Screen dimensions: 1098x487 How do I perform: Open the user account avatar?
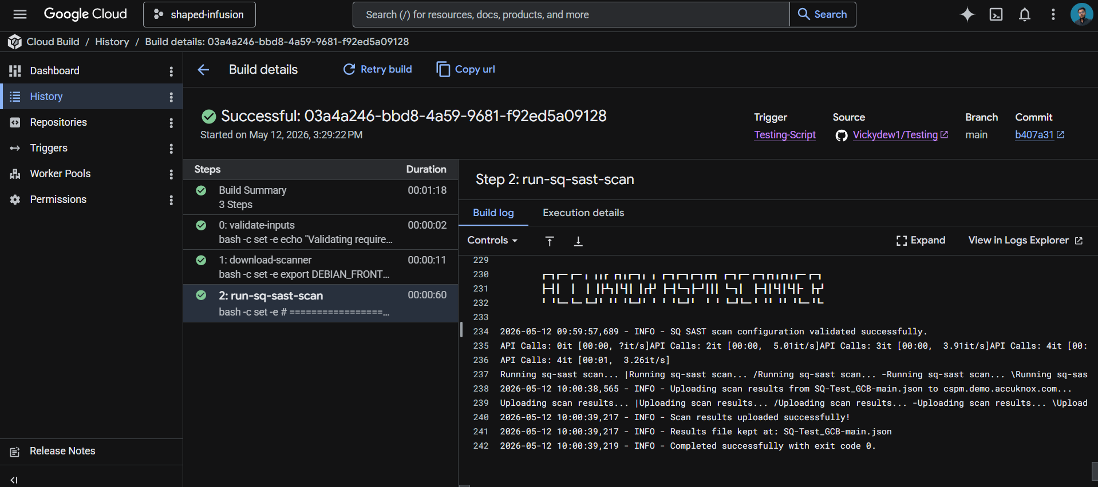coord(1081,14)
